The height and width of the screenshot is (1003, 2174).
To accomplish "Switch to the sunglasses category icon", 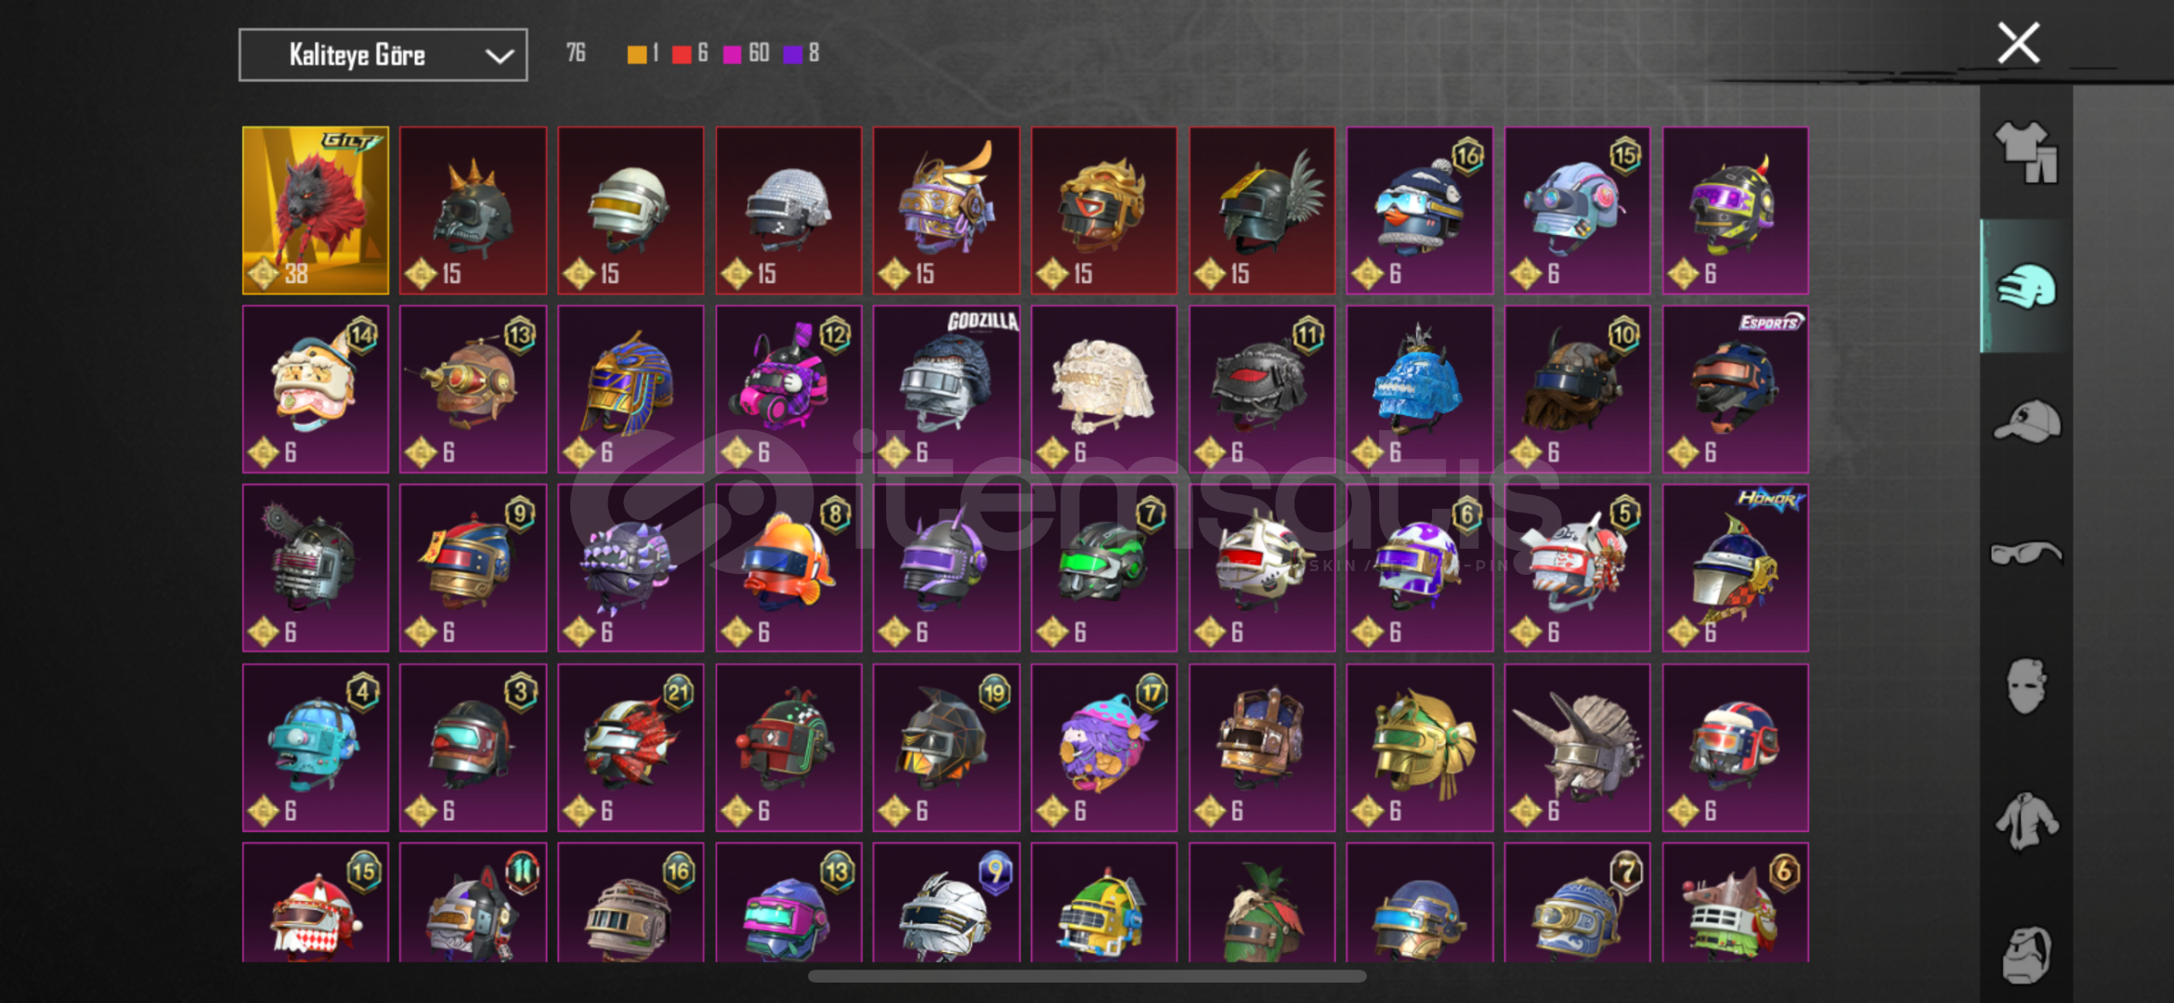I will pos(2026,554).
